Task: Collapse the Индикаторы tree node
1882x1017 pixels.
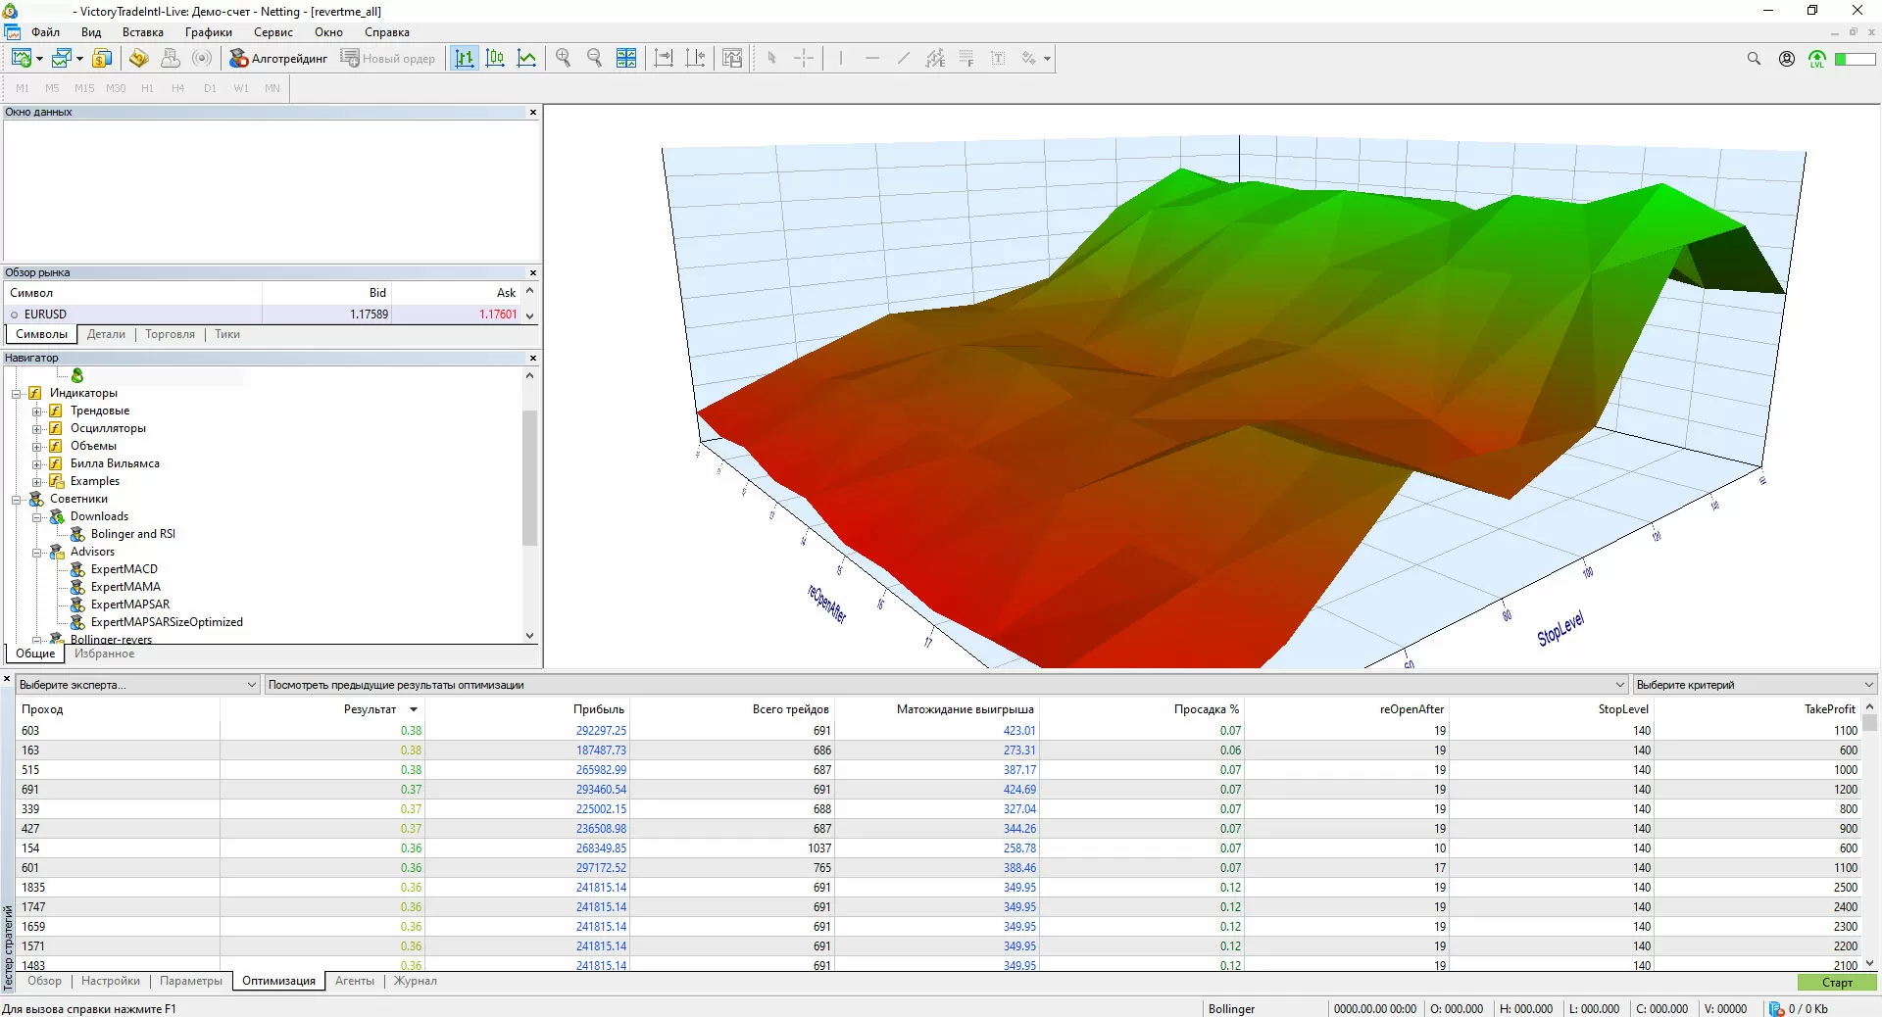Action: tap(17, 394)
